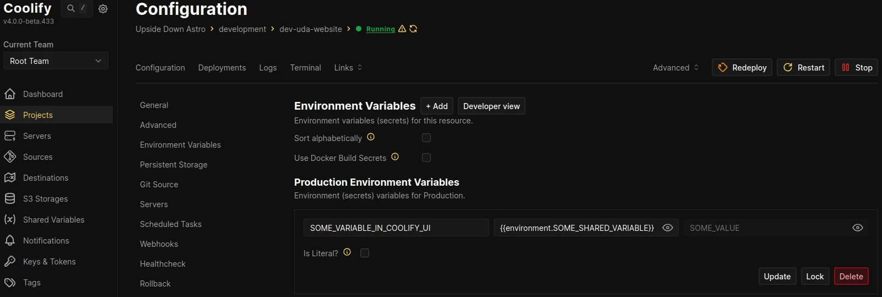
Task: Open the settings gear icon
Action: (x=103, y=9)
